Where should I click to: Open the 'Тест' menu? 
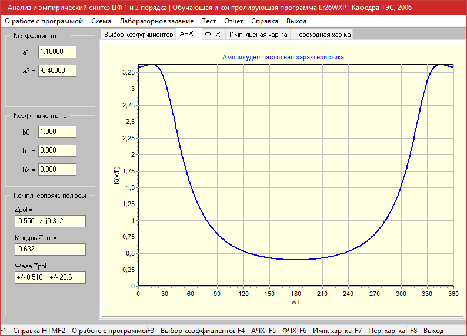208,21
